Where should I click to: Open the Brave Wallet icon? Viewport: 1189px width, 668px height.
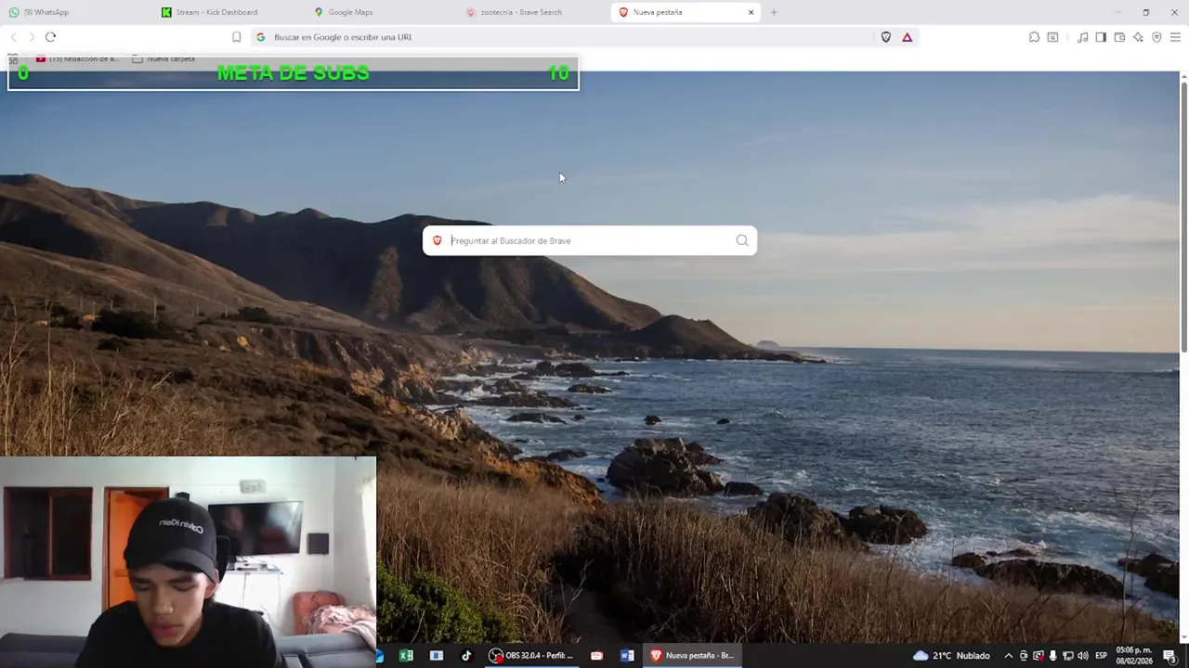coord(1119,37)
